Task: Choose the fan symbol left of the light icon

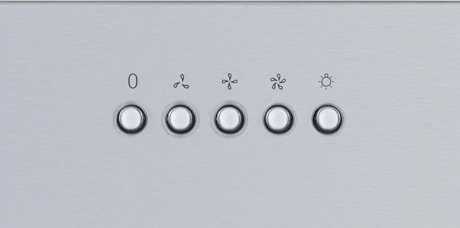Action: click(x=278, y=81)
